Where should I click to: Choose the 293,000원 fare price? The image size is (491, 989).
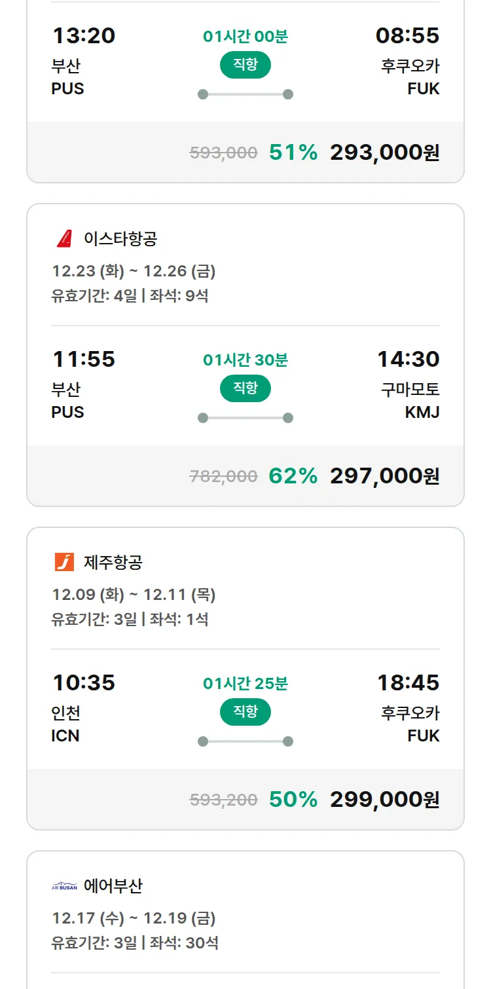click(x=384, y=152)
